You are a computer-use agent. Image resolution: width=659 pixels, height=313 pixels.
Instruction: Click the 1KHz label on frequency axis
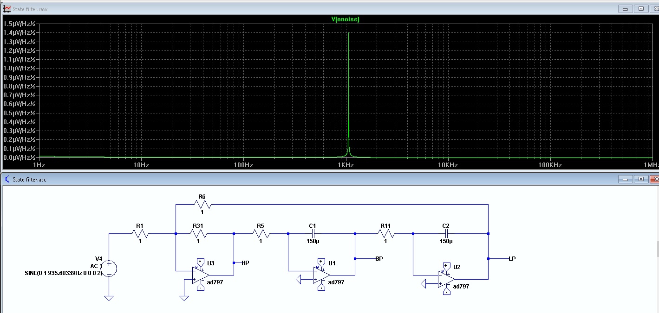(x=346, y=165)
